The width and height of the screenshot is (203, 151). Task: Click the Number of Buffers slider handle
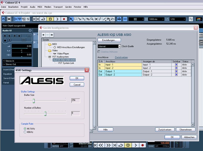(x=45, y=114)
